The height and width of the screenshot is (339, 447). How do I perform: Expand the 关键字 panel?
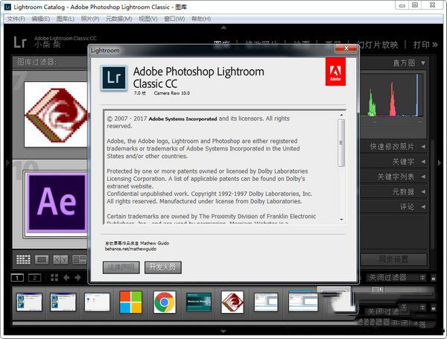click(423, 162)
